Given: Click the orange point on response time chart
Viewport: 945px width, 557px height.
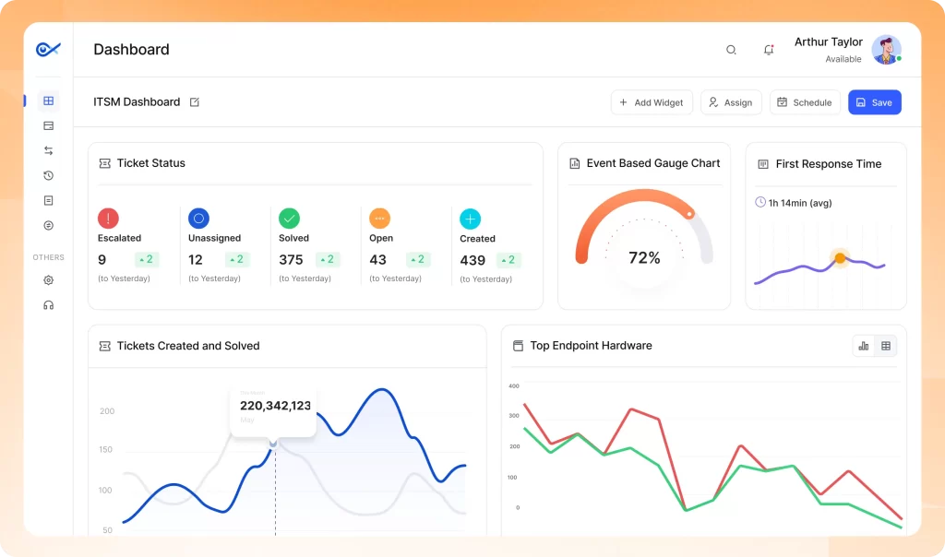Looking at the screenshot, I should 840,258.
